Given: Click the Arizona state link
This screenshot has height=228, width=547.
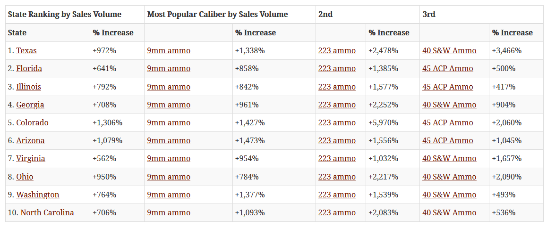Looking at the screenshot, I should (30, 141).
